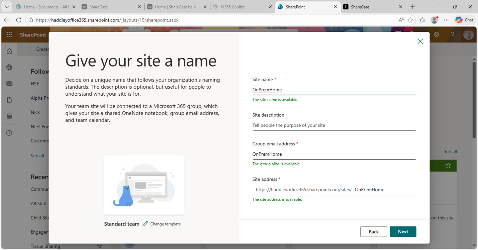Click the browser back arrow
The image size is (478, 250).
coord(7,20)
